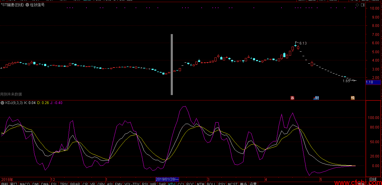382x185 pixels.
Task: Open the 日线 period selector
Action: [373, 180]
